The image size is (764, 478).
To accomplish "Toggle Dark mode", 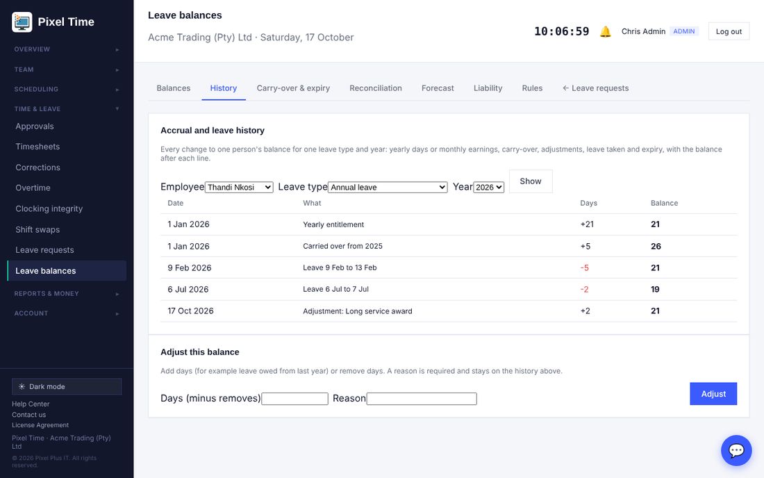I will 67,386.
